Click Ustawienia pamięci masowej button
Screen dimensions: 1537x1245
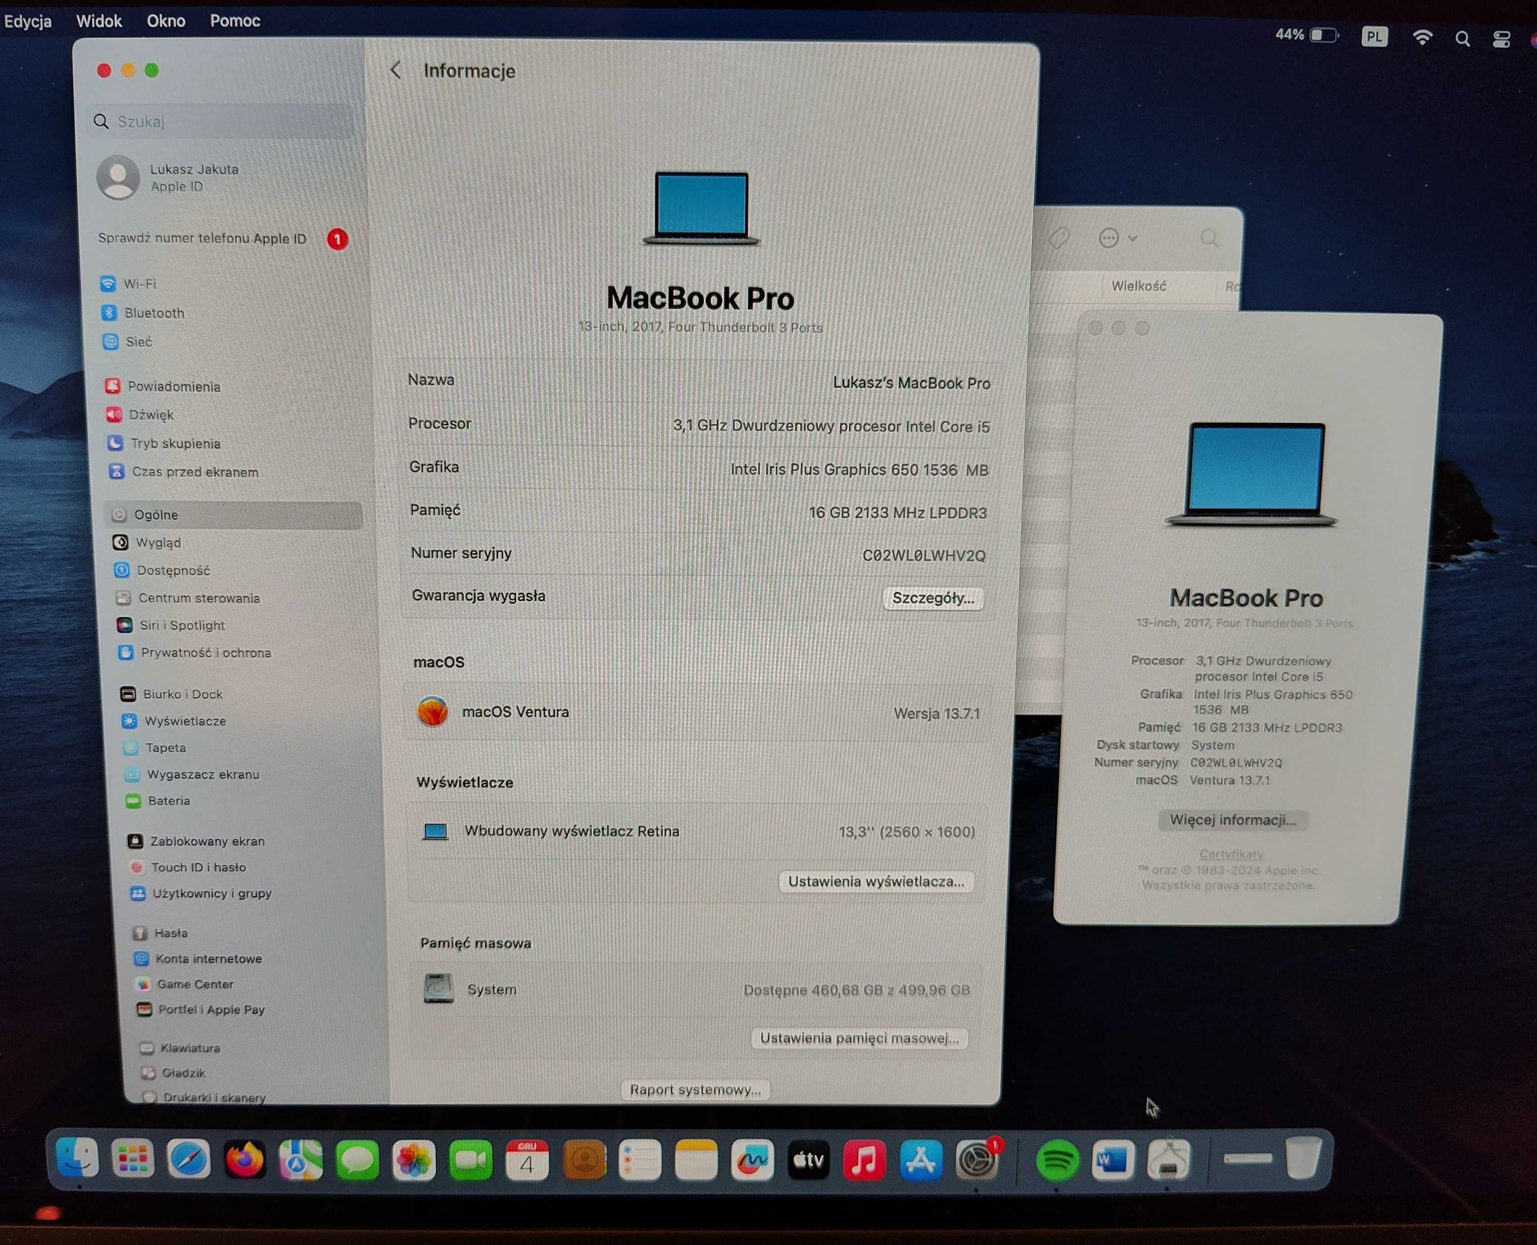[x=859, y=1038]
